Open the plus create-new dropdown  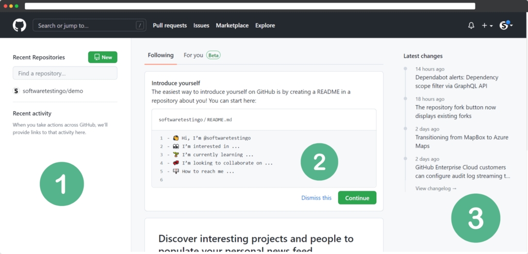click(x=487, y=26)
